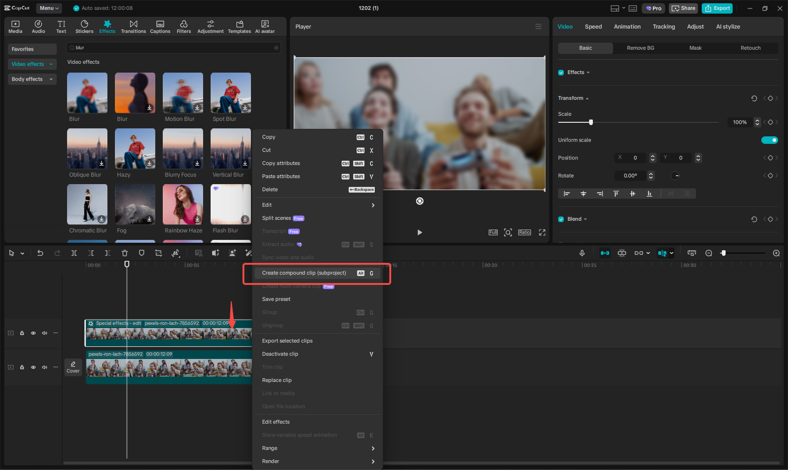Expand the Menu dropdown in the top bar
The image size is (788, 470).
(x=49, y=8)
